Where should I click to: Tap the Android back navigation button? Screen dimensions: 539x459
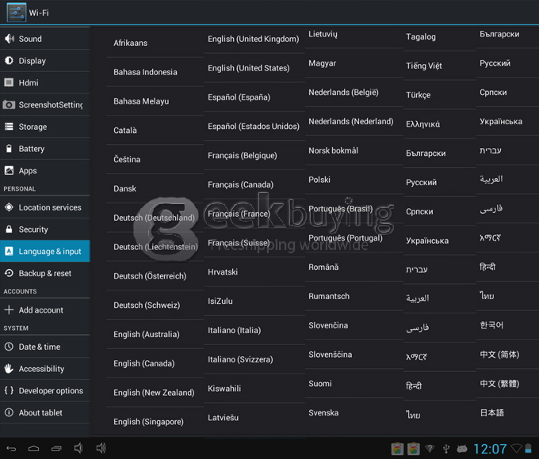click(11, 449)
